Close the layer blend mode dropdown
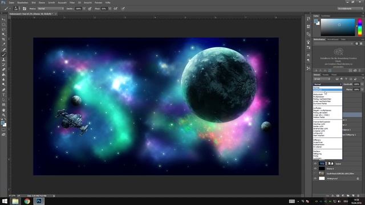 327,84
